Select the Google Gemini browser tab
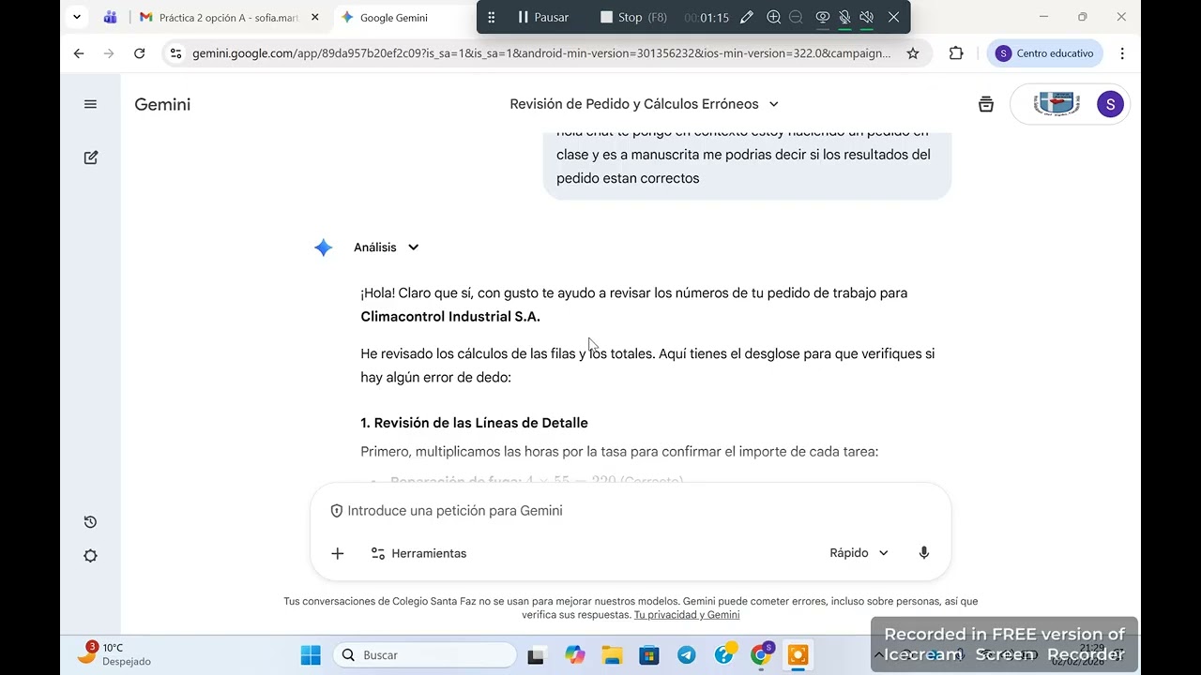 [394, 17]
